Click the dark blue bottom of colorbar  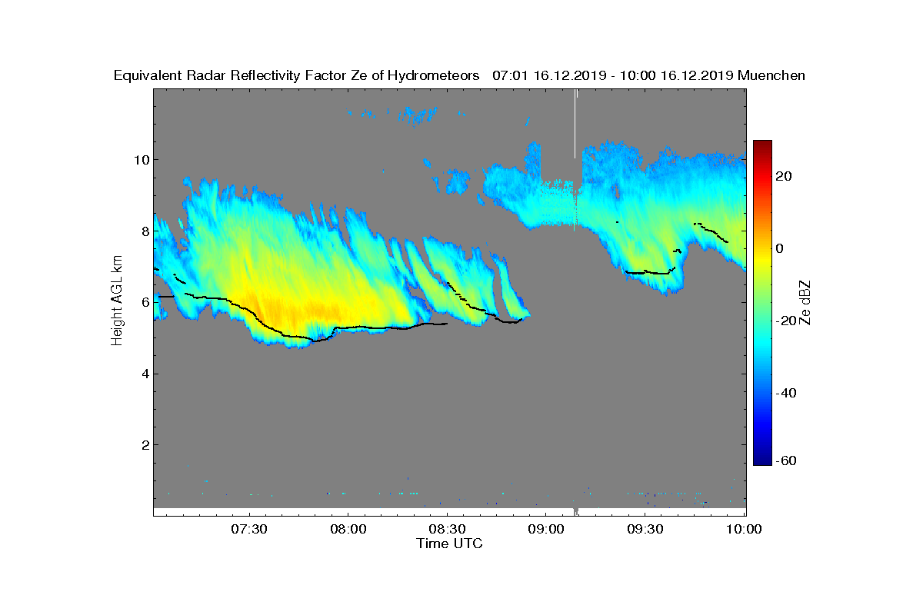(x=762, y=460)
